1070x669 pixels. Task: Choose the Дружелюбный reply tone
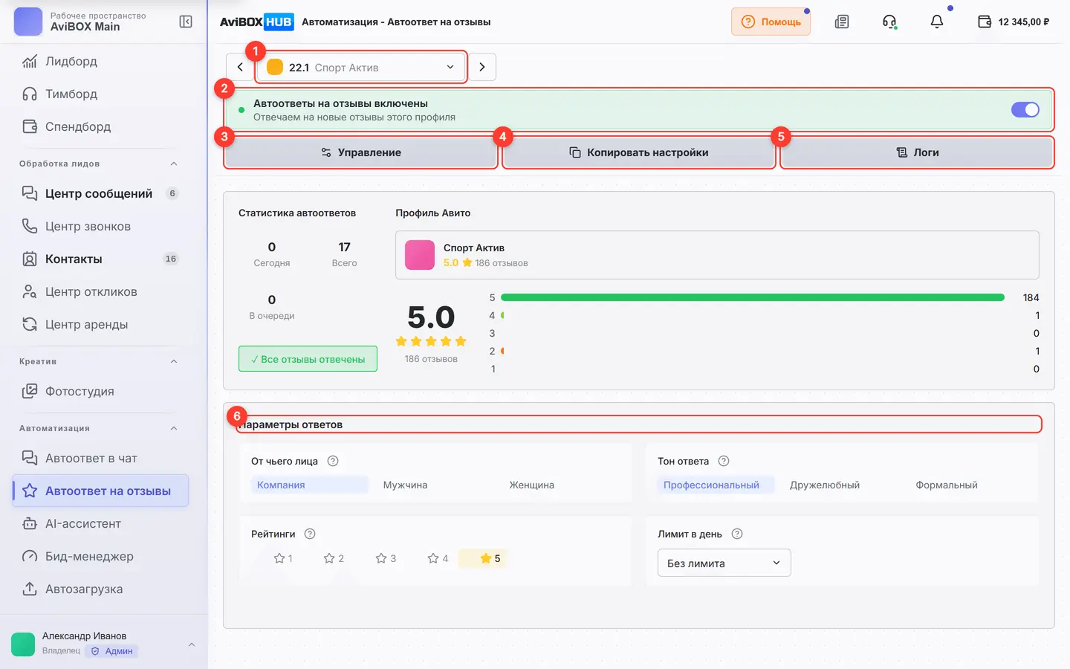pyautogui.click(x=825, y=485)
